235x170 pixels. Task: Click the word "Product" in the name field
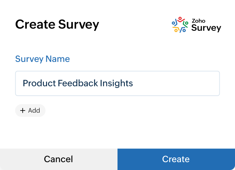37,84
